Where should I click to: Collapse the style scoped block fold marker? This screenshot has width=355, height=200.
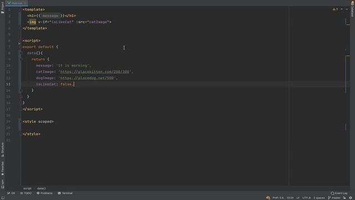point(21,122)
